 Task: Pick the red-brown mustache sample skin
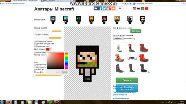click(104, 20)
